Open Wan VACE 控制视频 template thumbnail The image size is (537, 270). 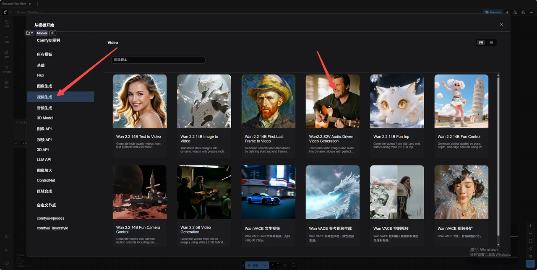397,192
